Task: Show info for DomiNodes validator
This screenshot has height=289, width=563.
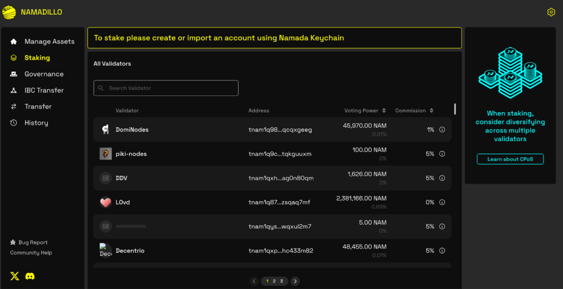Action: [442, 129]
